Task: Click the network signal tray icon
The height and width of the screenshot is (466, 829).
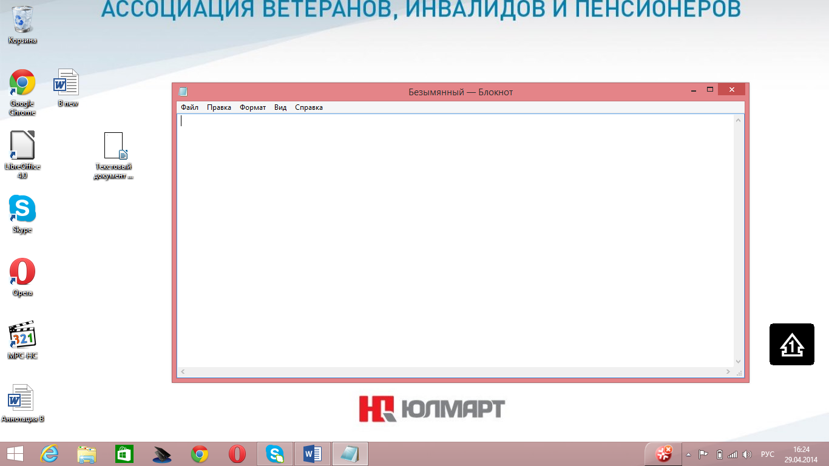Action: tap(733, 454)
